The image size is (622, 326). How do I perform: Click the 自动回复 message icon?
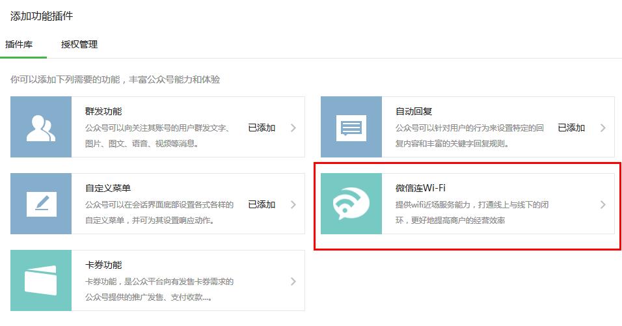click(351, 127)
